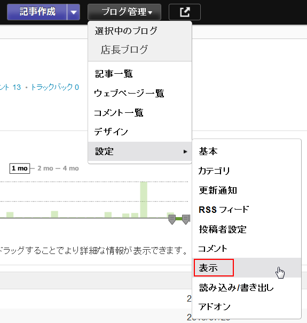This screenshot has width=307, height=323.
Task: Select the 4 mo range option
Action: 70,168
